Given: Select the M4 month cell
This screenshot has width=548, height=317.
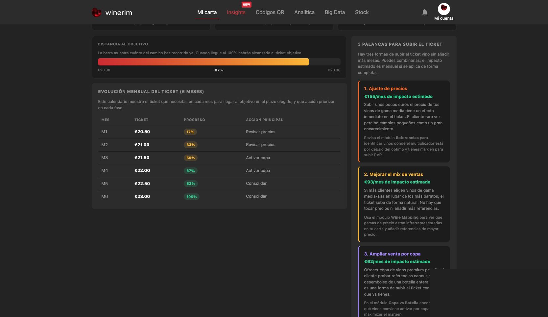Looking at the screenshot, I should point(105,170).
